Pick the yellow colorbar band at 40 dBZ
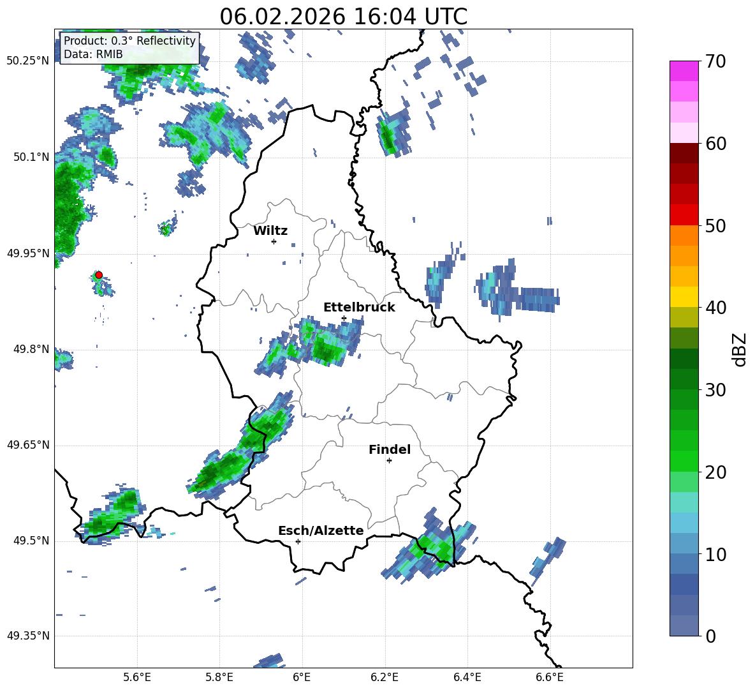Screen dimensions: 755x690 684,297
